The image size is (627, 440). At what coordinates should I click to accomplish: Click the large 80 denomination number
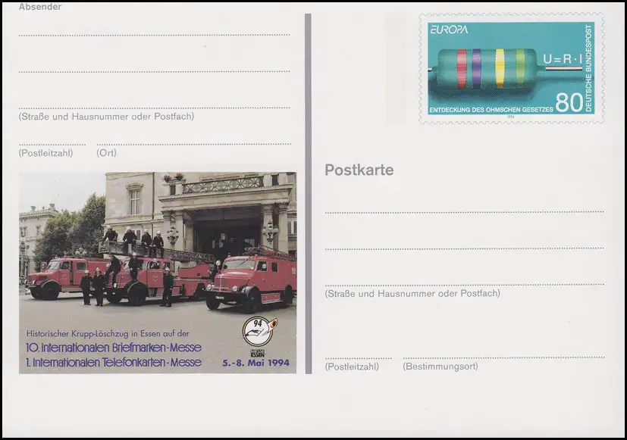click(569, 103)
